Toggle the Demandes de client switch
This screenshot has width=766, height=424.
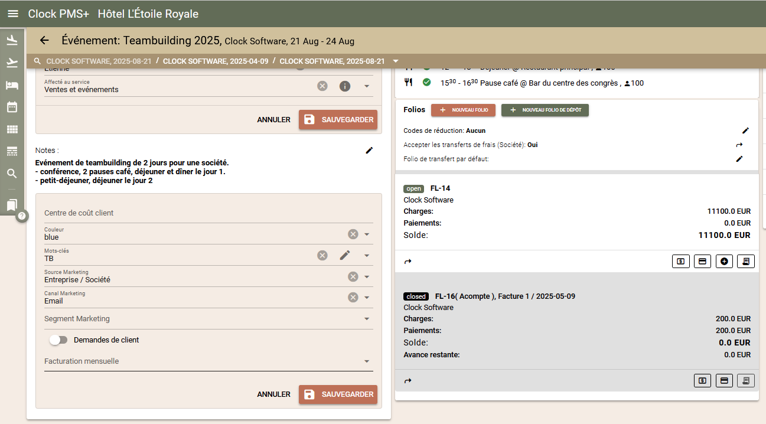click(58, 340)
